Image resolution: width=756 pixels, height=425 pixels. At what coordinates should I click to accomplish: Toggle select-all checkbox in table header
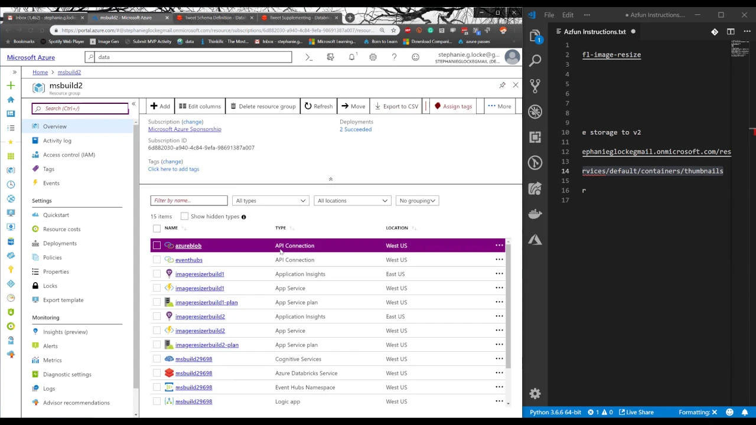(157, 228)
